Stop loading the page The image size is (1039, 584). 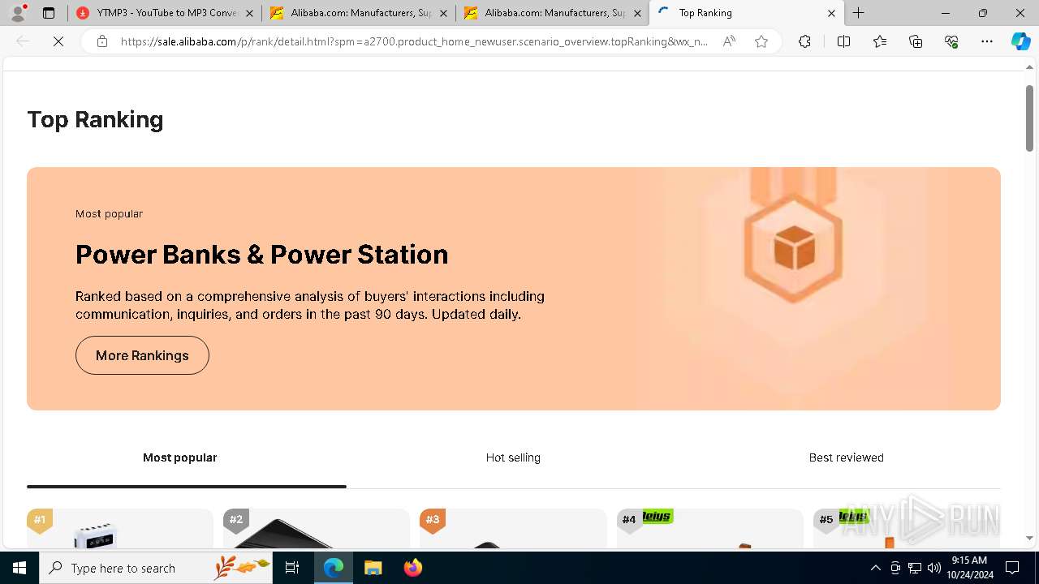pyautogui.click(x=58, y=41)
